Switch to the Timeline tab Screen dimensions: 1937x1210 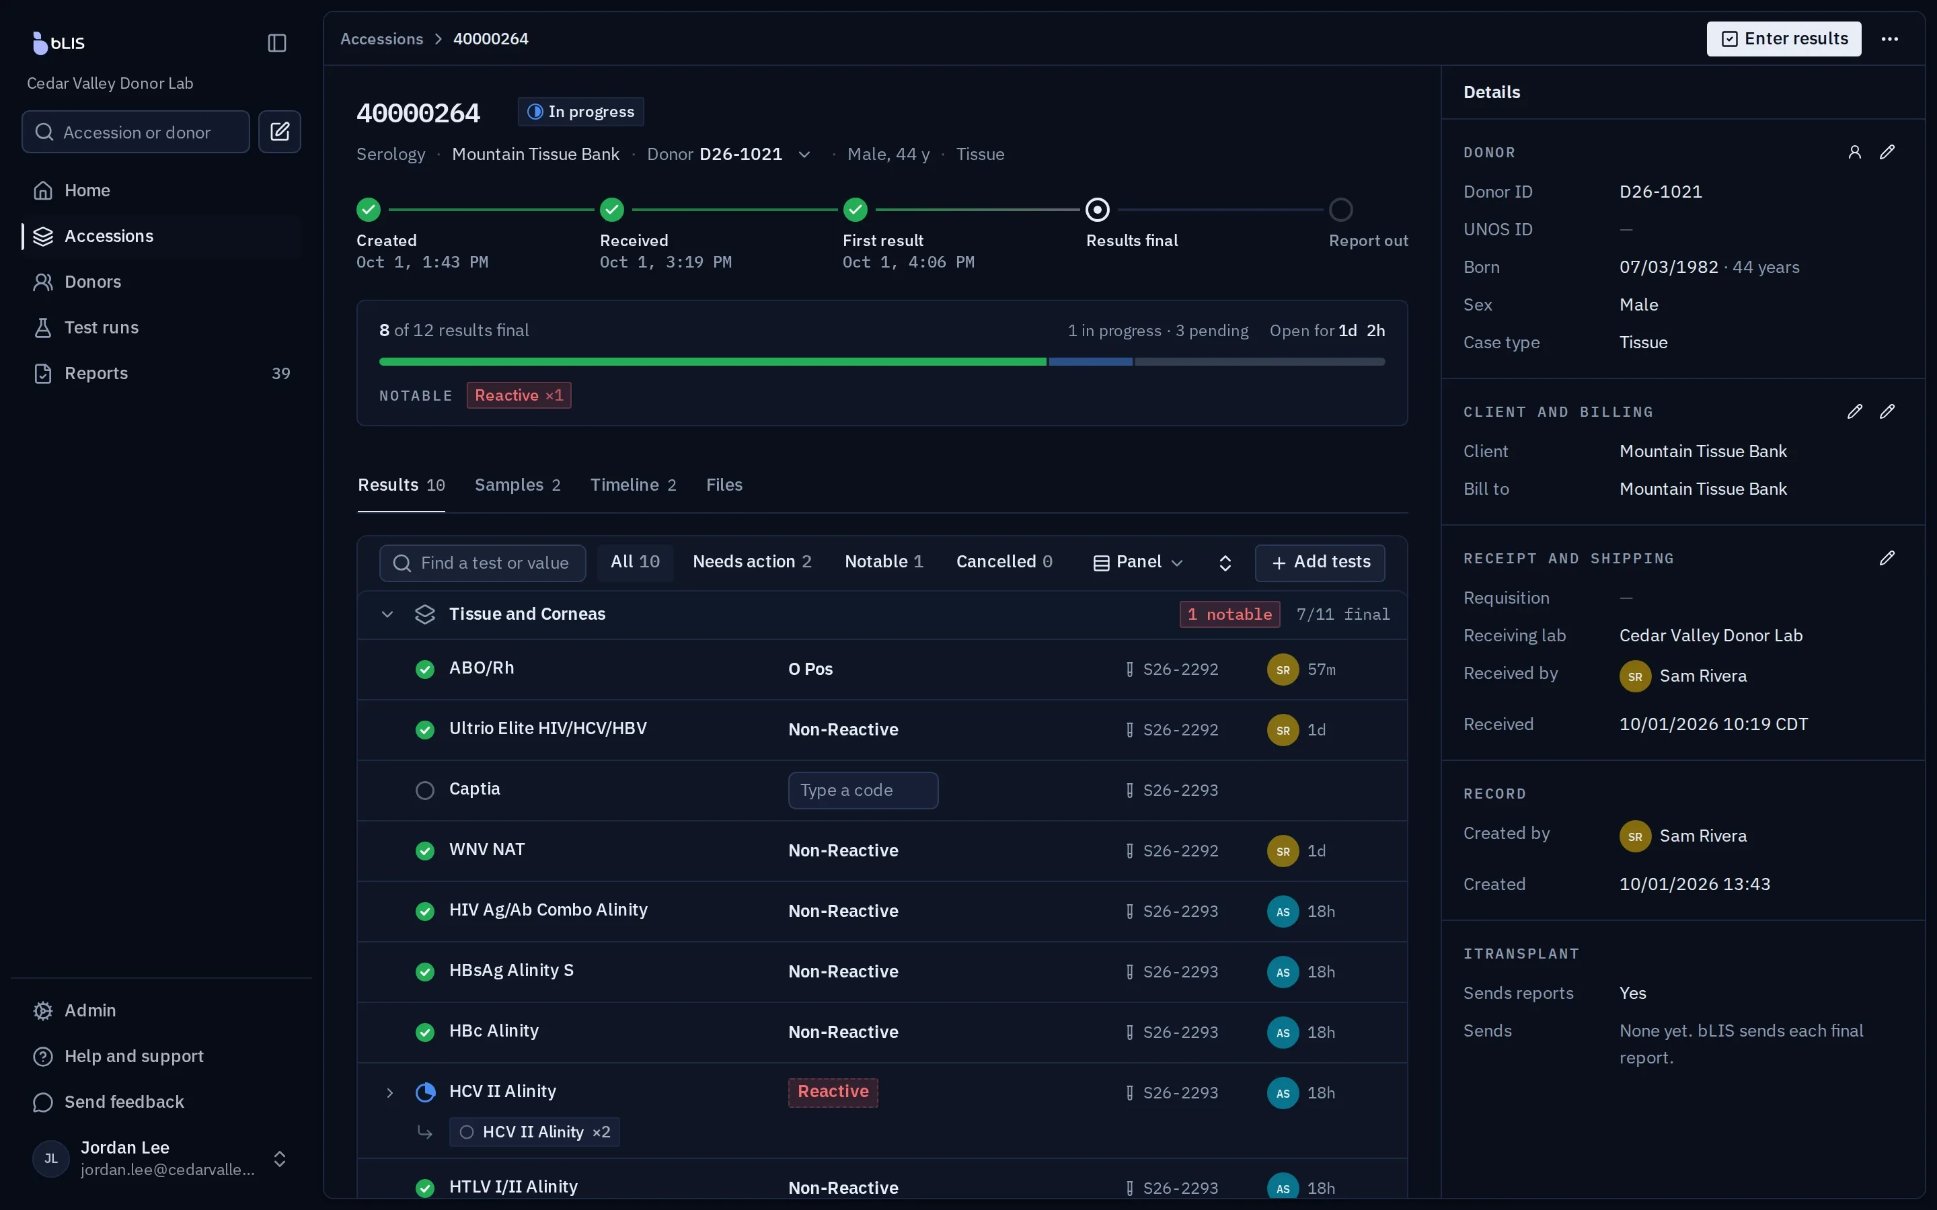(x=633, y=485)
